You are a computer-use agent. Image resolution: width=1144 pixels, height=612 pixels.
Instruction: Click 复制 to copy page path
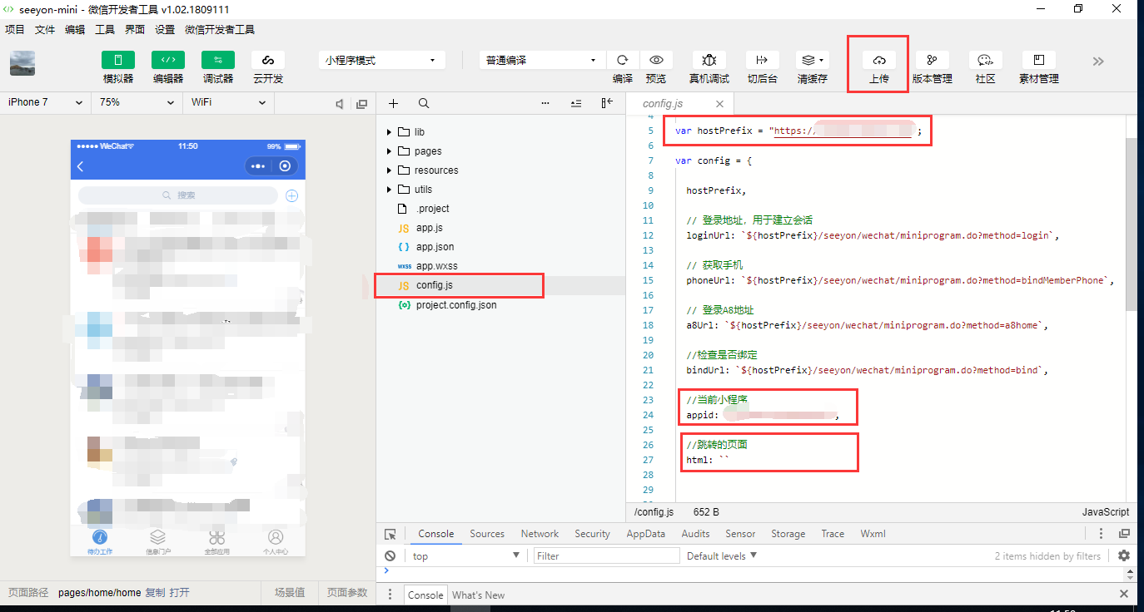click(155, 593)
